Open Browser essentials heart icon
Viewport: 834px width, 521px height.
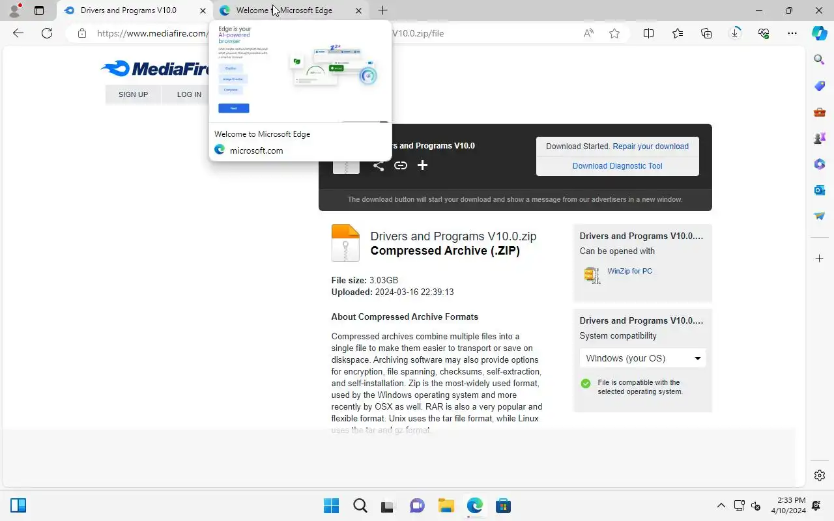click(x=764, y=33)
